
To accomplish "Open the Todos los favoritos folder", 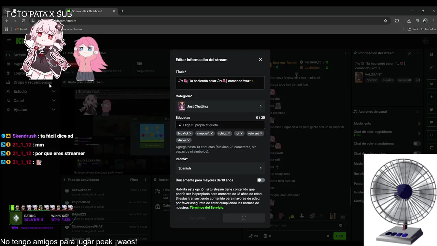I will 421,29.
